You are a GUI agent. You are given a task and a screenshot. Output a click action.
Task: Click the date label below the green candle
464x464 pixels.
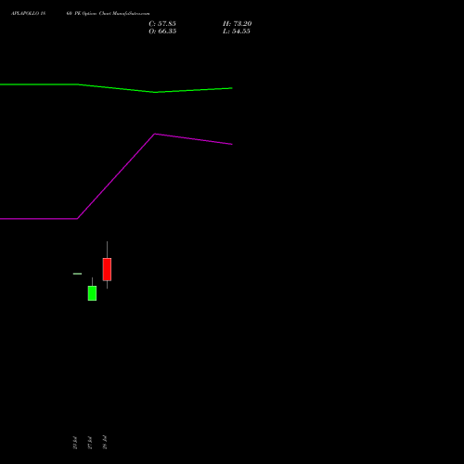point(90,443)
